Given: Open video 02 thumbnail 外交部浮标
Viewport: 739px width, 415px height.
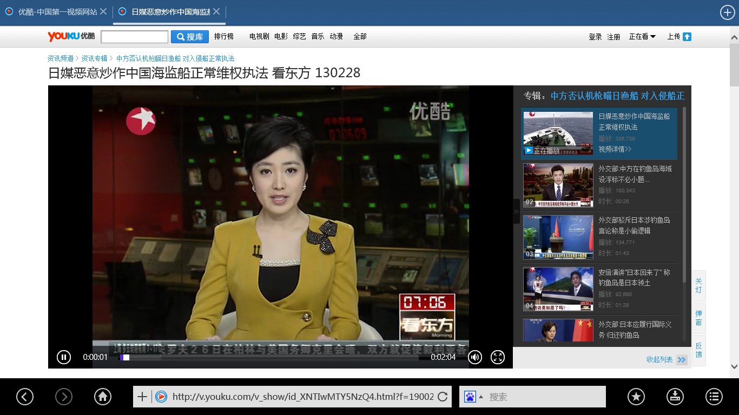Looking at the screenshot, I should tap(558, 185).
